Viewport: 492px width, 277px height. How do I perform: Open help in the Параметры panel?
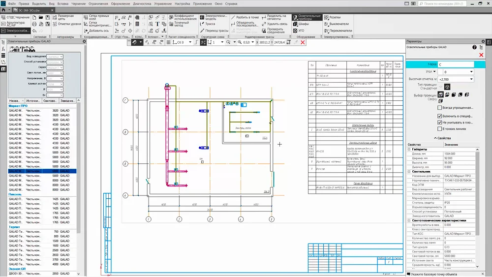point(474,47)
